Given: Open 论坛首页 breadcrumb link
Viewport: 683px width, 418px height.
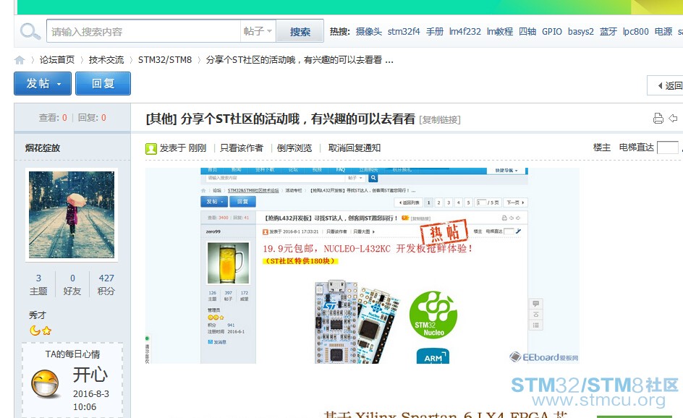Looking at the screenshot, I should point(57,59).
